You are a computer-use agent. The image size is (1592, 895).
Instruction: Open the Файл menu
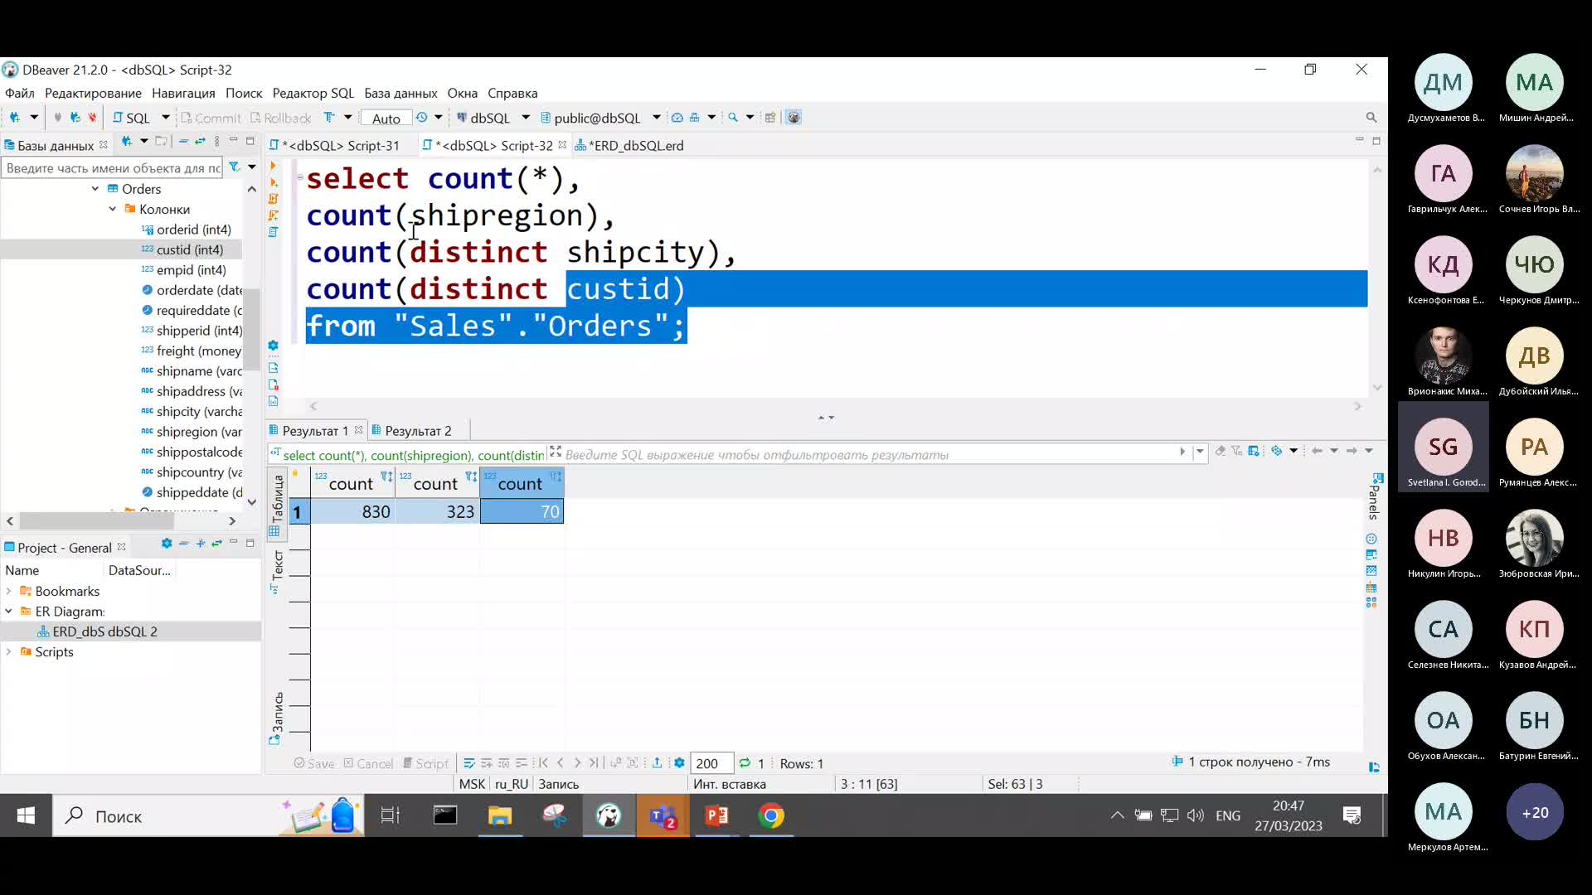[20, 93]
